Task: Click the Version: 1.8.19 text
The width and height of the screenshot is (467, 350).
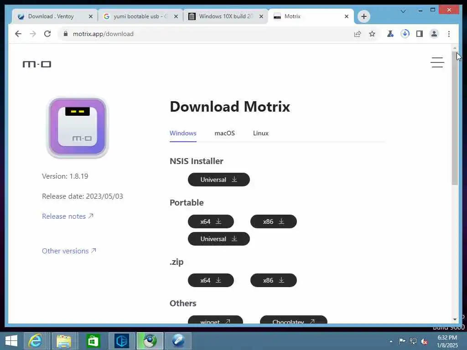Action: point(65,176)
